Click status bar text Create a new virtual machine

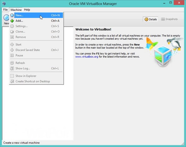click(21, 143)
